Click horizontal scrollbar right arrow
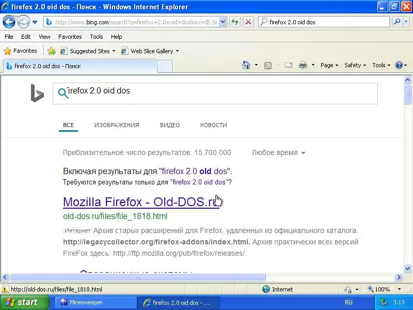The width and height of the screenshot is (413, 310). coord(399,277)
